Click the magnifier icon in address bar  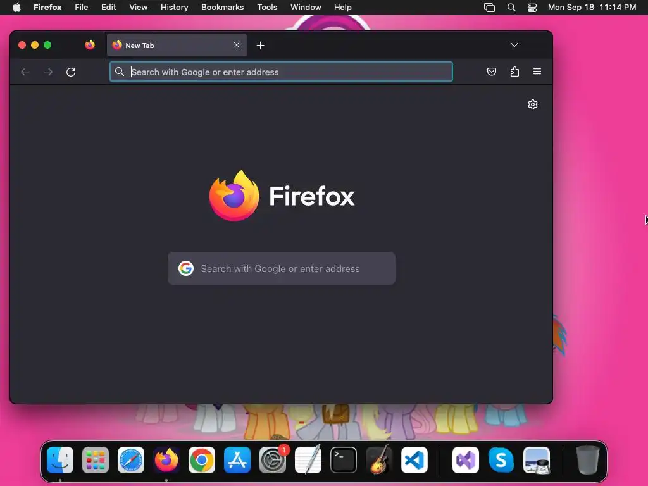tap(120, 72)
